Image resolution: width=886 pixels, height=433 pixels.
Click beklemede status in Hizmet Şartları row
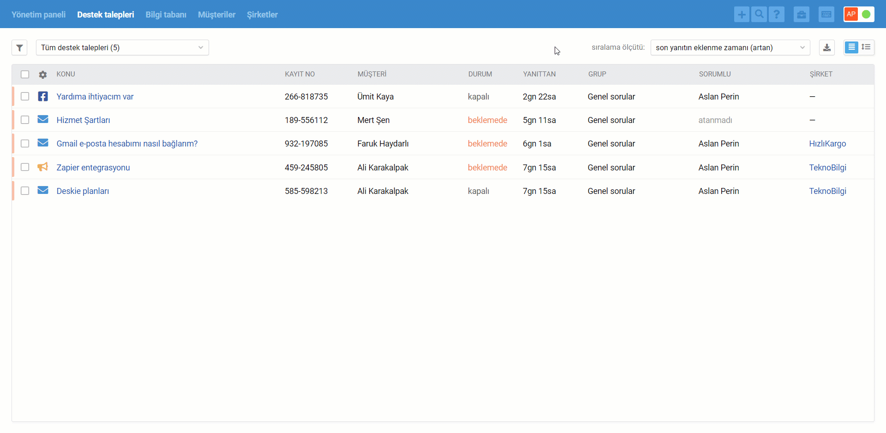pyautogui.click(x=487, y=120)
